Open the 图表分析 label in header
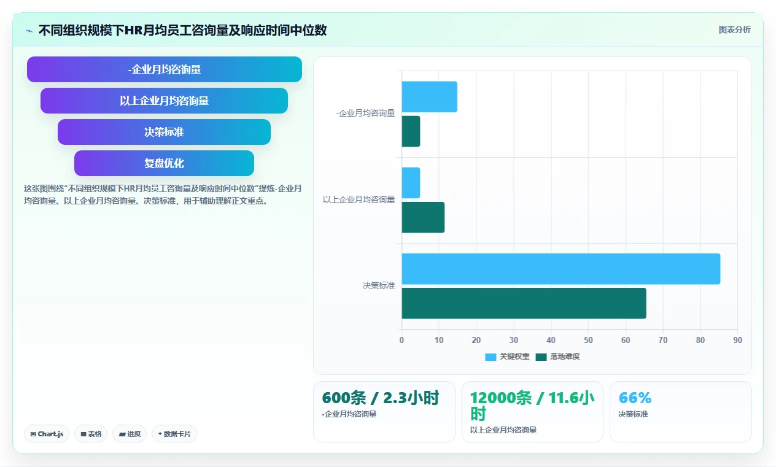Viewport: 776px width, 467px height. 734,29
